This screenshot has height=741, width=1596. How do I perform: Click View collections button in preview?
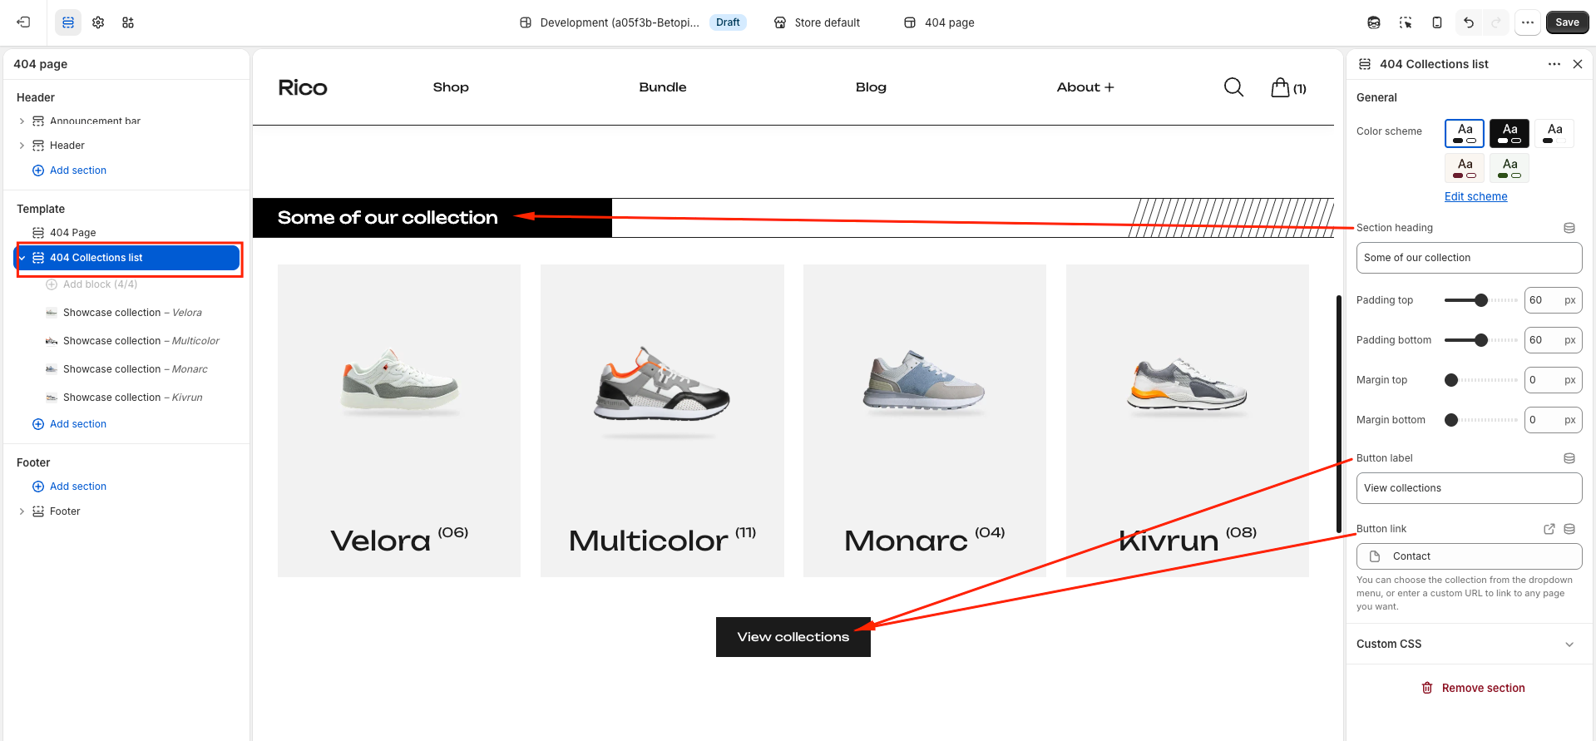[x=793, y=637]
